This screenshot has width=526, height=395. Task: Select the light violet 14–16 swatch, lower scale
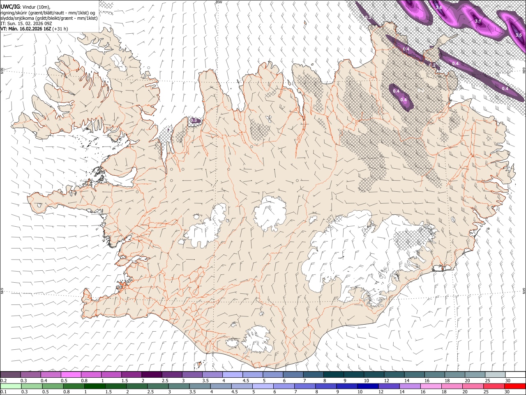pos(411,386)
